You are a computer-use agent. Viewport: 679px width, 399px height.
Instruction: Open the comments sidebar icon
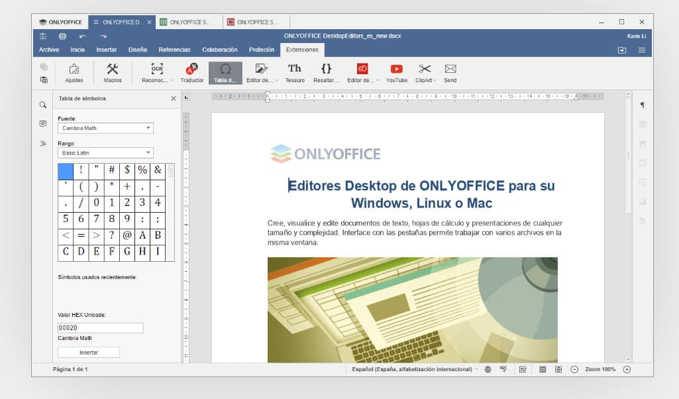coord(43,124)
